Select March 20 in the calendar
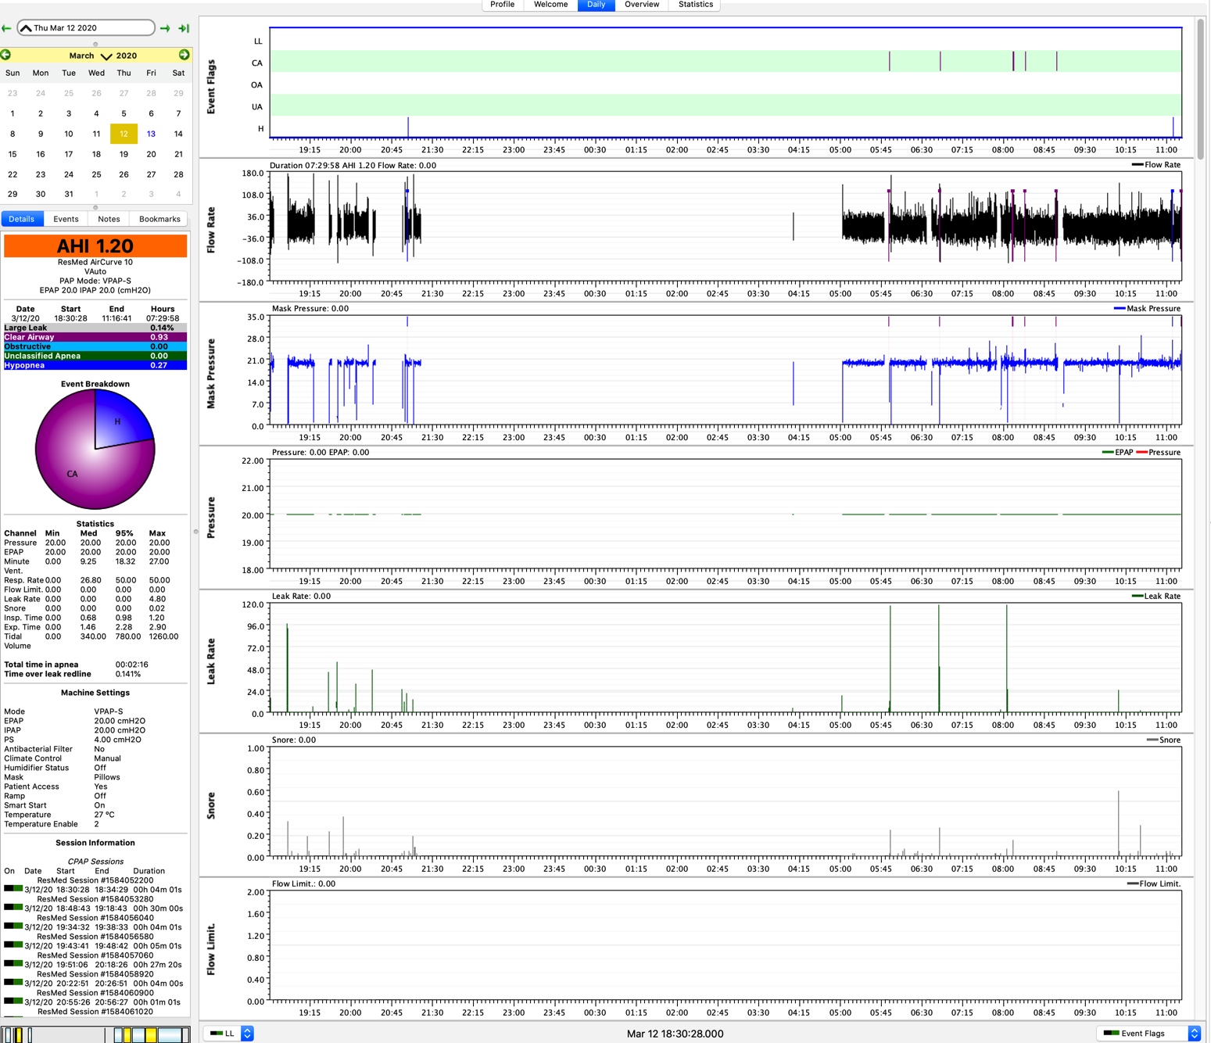The width and height of the screenshot is (1211, 1043). click(x=151, y=154)
